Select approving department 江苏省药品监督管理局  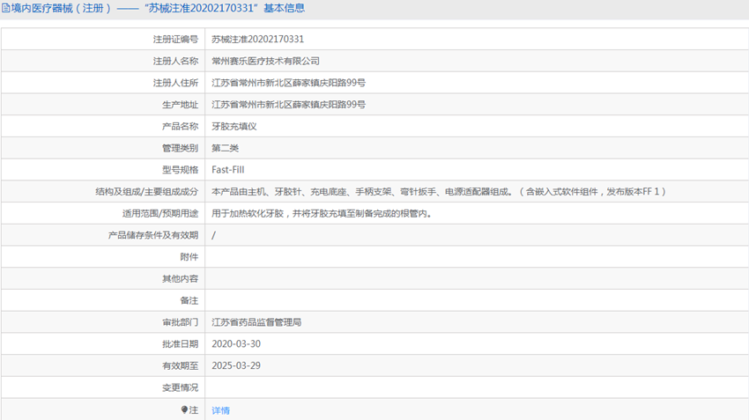pos(256,322)
